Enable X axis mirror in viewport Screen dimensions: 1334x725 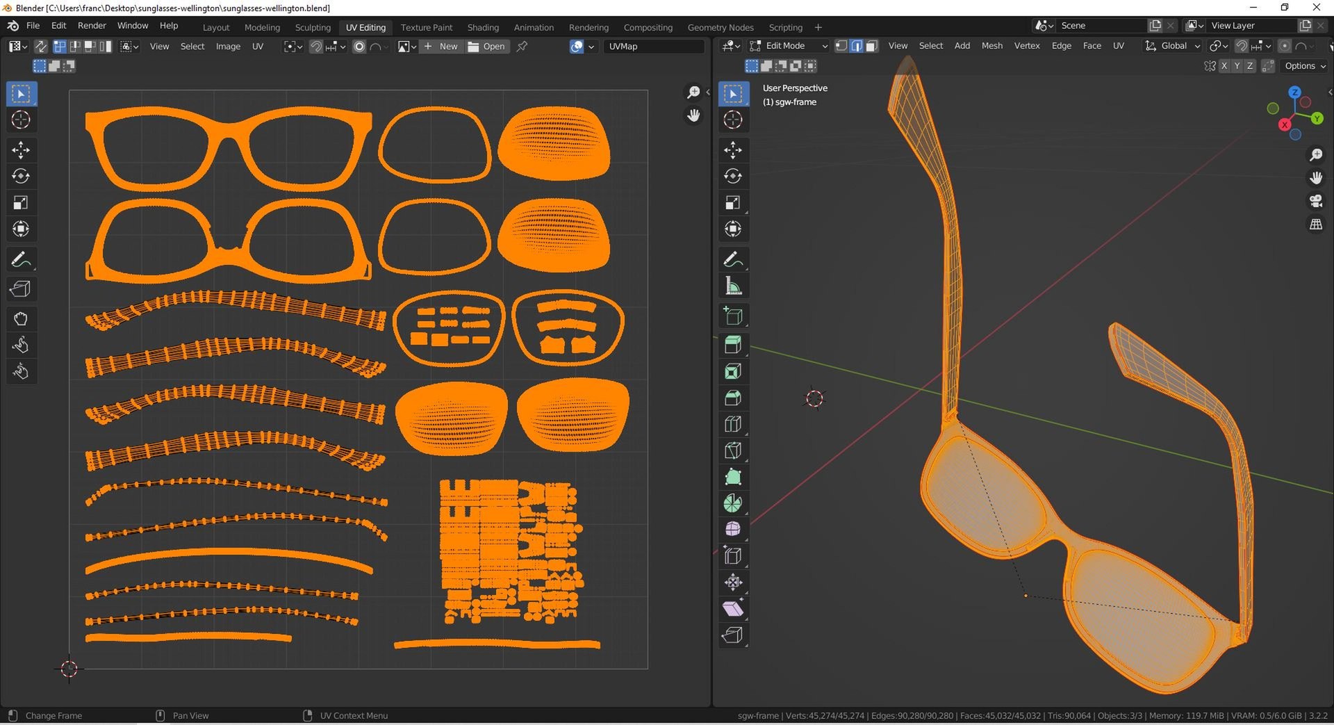(x=1224, y=66)
